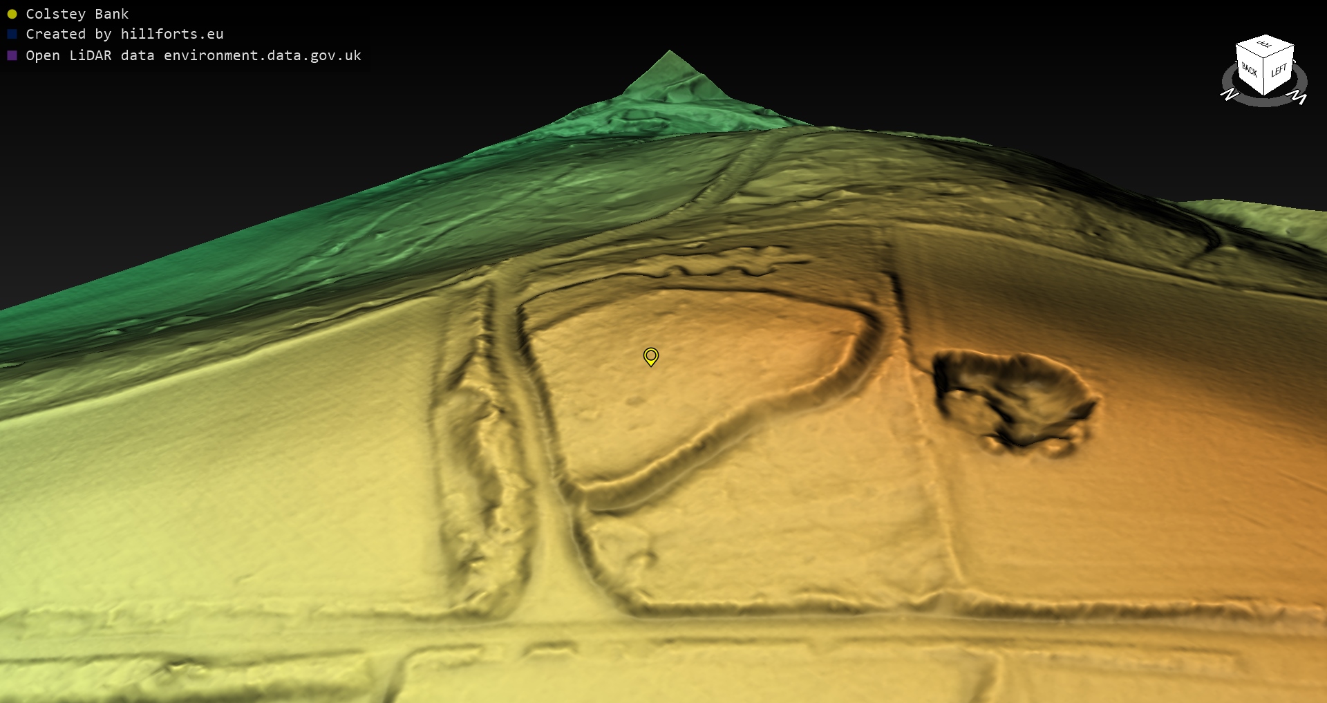Click the yellow dot beside Colstey Bank
The image size is (1327, 703).
point(12,14)
